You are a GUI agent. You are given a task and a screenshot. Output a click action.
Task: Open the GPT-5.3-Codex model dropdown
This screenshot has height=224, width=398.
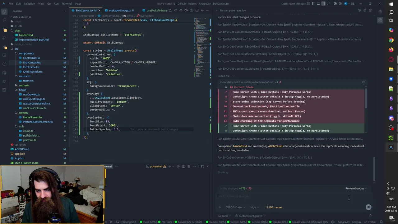pos(235,208)
